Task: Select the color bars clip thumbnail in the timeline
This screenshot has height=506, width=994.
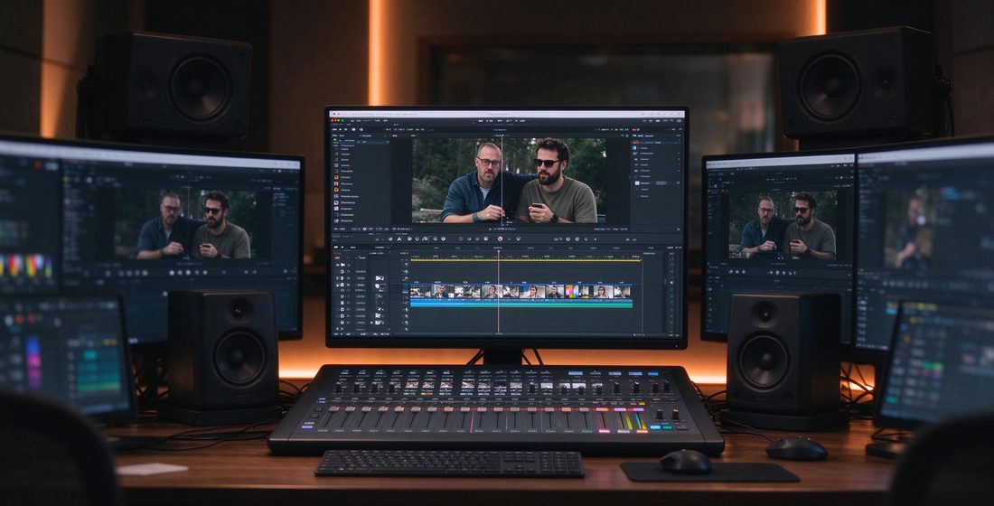Action: click(572, 292)
